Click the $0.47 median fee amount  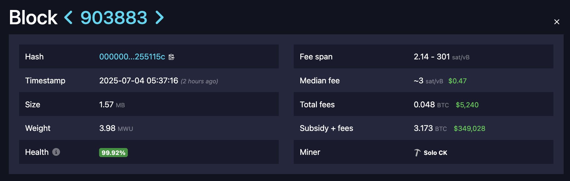[457, 81]
